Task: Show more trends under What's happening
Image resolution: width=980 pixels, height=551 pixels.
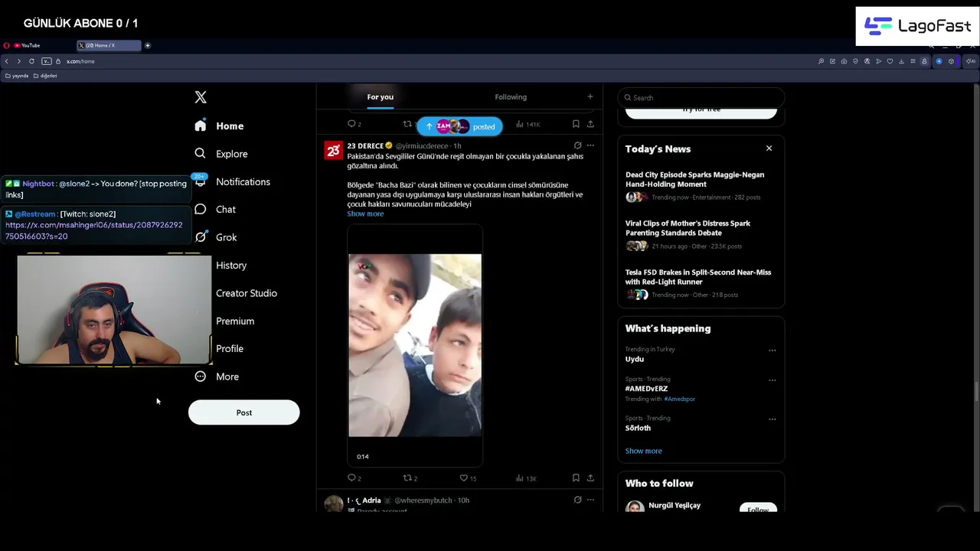Action: click(643, 452)
